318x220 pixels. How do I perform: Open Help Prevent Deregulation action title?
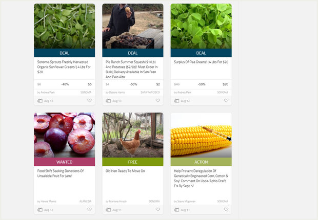coord(201,179)
